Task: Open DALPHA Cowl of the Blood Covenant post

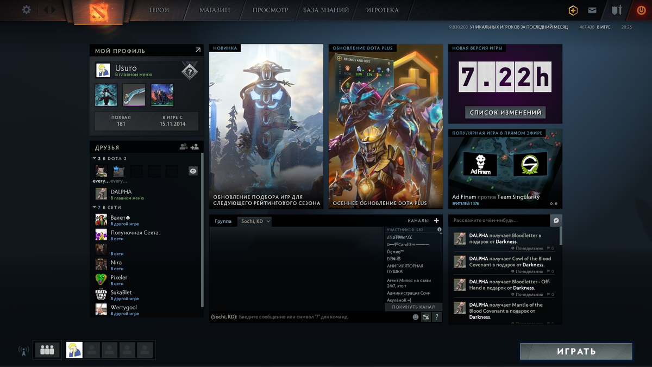Action: 504,262
